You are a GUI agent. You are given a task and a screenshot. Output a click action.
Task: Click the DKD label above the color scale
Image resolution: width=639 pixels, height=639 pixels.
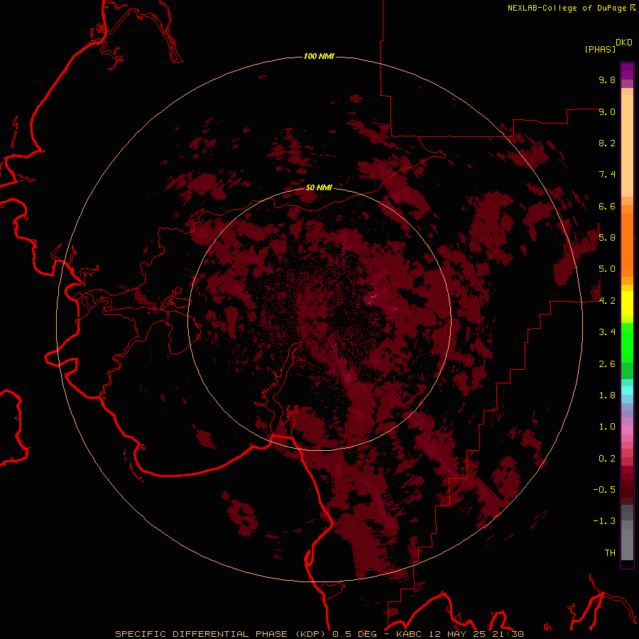click(x=623, y=43)
